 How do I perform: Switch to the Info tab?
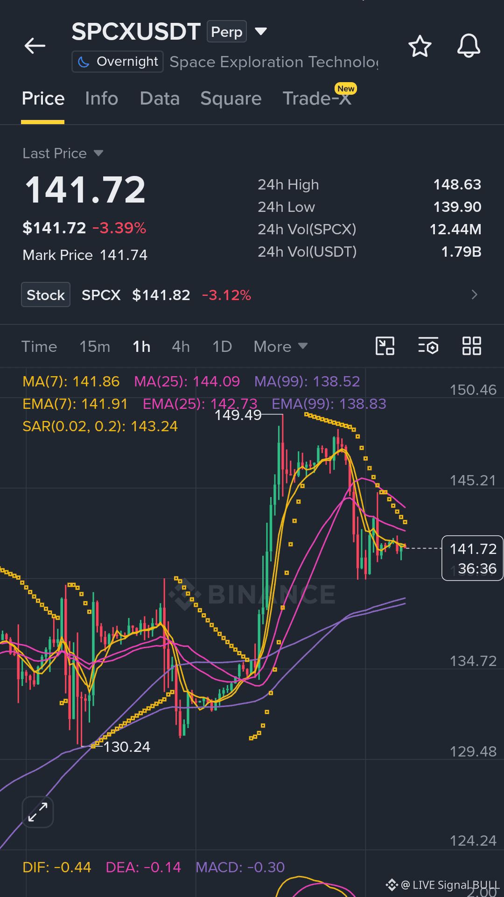coord(101,98)
